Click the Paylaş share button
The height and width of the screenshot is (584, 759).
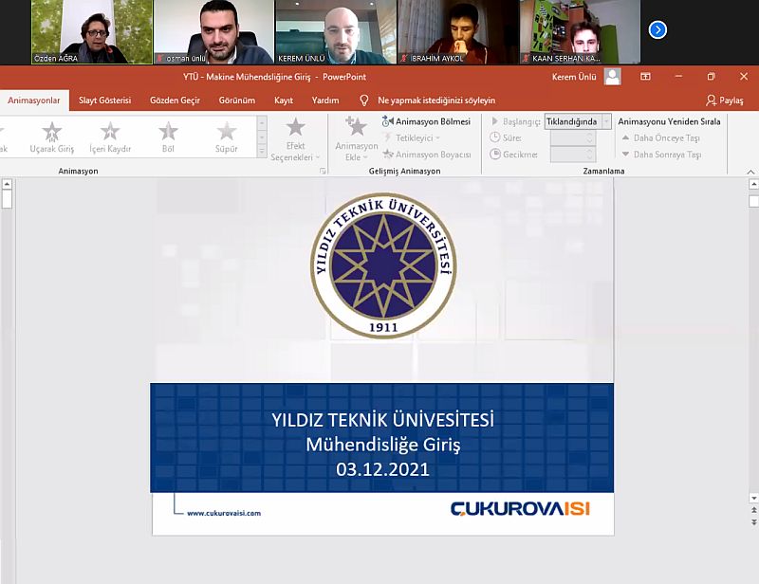[x=725, y=100]
